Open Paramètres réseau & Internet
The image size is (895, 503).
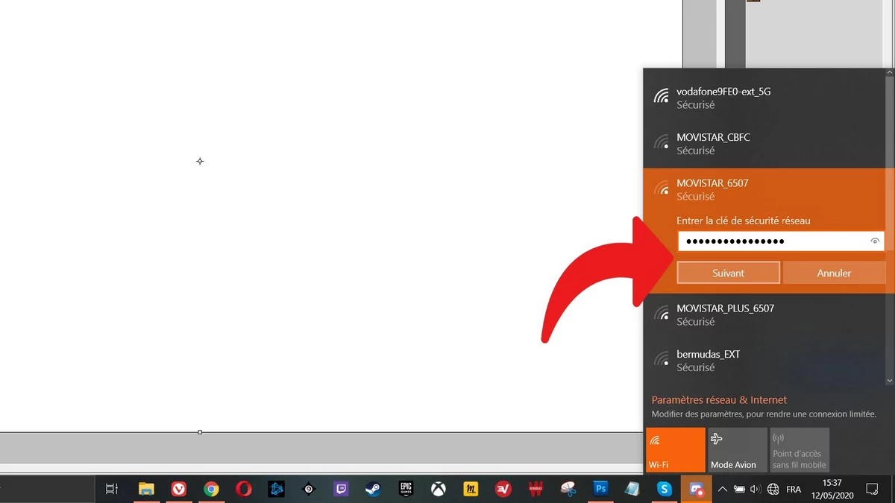coord(718,399)
